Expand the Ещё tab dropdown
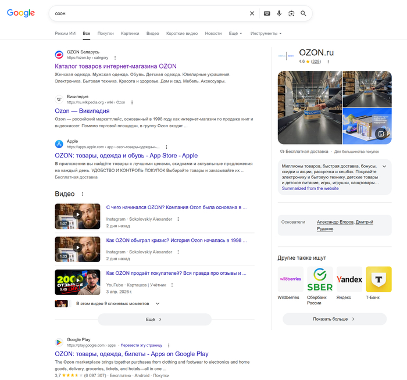Viewport: 407px width, 380px height. [x=235, y=34]
